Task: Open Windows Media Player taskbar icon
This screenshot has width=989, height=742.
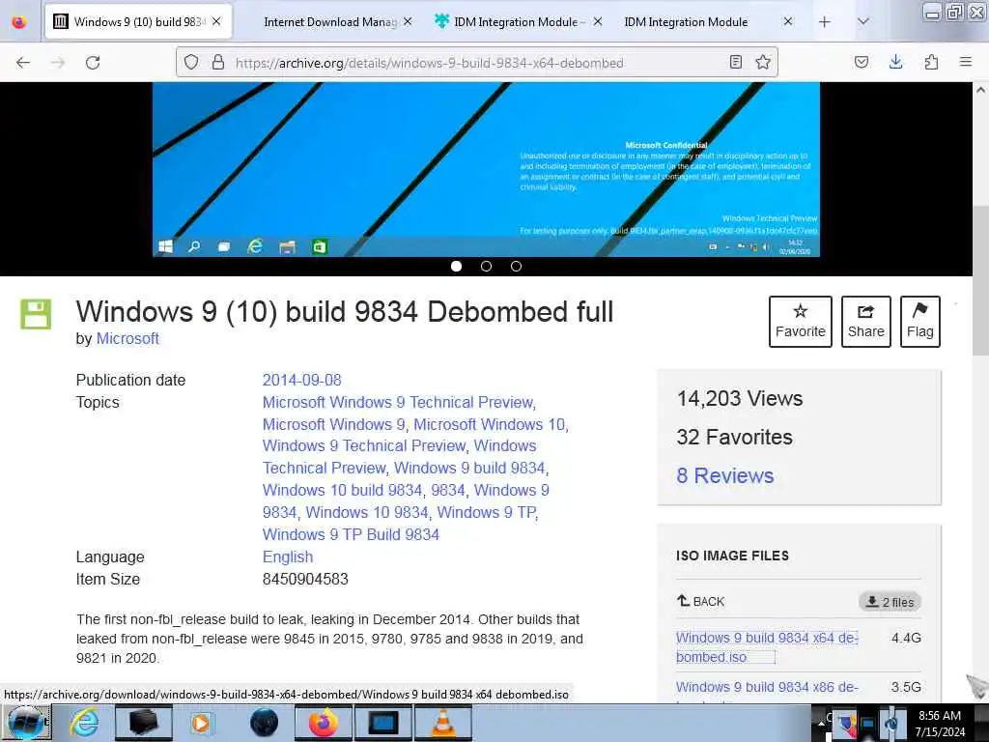Action: point(201,723)
